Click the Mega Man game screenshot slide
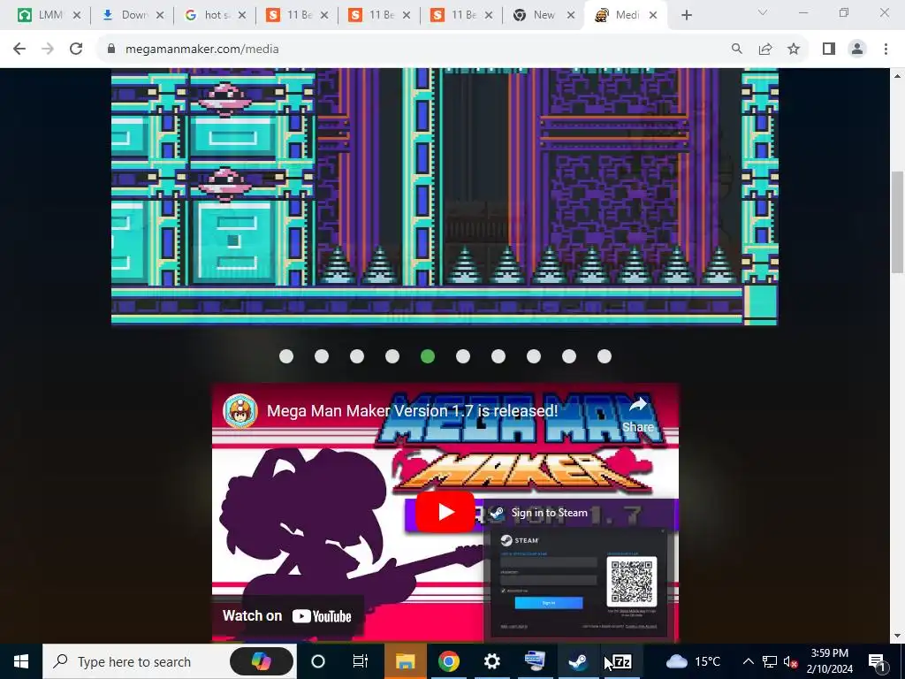The height and width of the screenshot is (679, 905). [445, 196]
